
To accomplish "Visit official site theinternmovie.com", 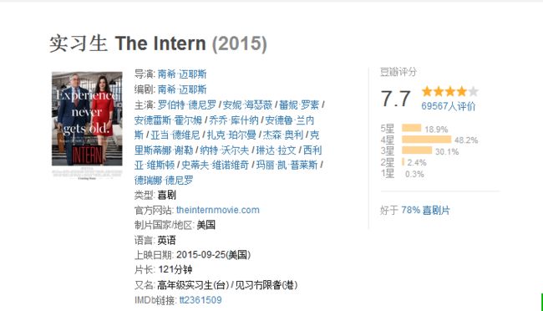I will tap(217, 210).
